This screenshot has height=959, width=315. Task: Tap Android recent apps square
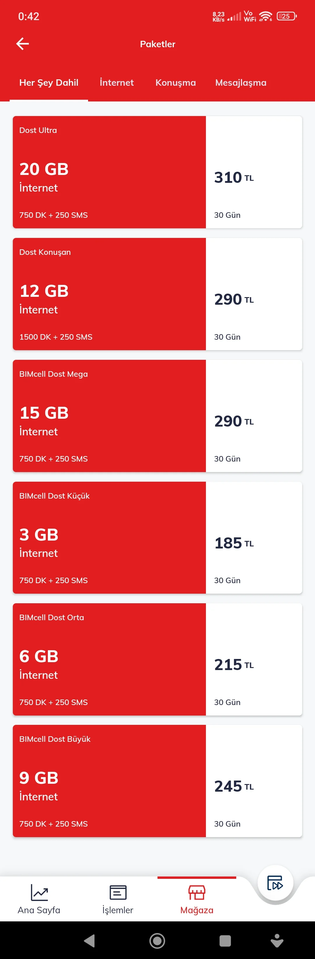tap(225, 941)
